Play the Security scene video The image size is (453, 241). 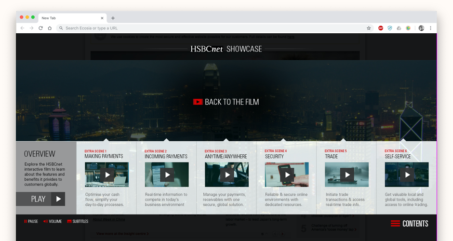pos(287,174)
